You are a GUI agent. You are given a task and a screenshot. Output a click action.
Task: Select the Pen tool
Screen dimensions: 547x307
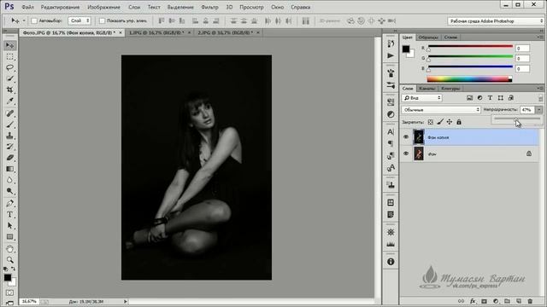coord(9,203)
